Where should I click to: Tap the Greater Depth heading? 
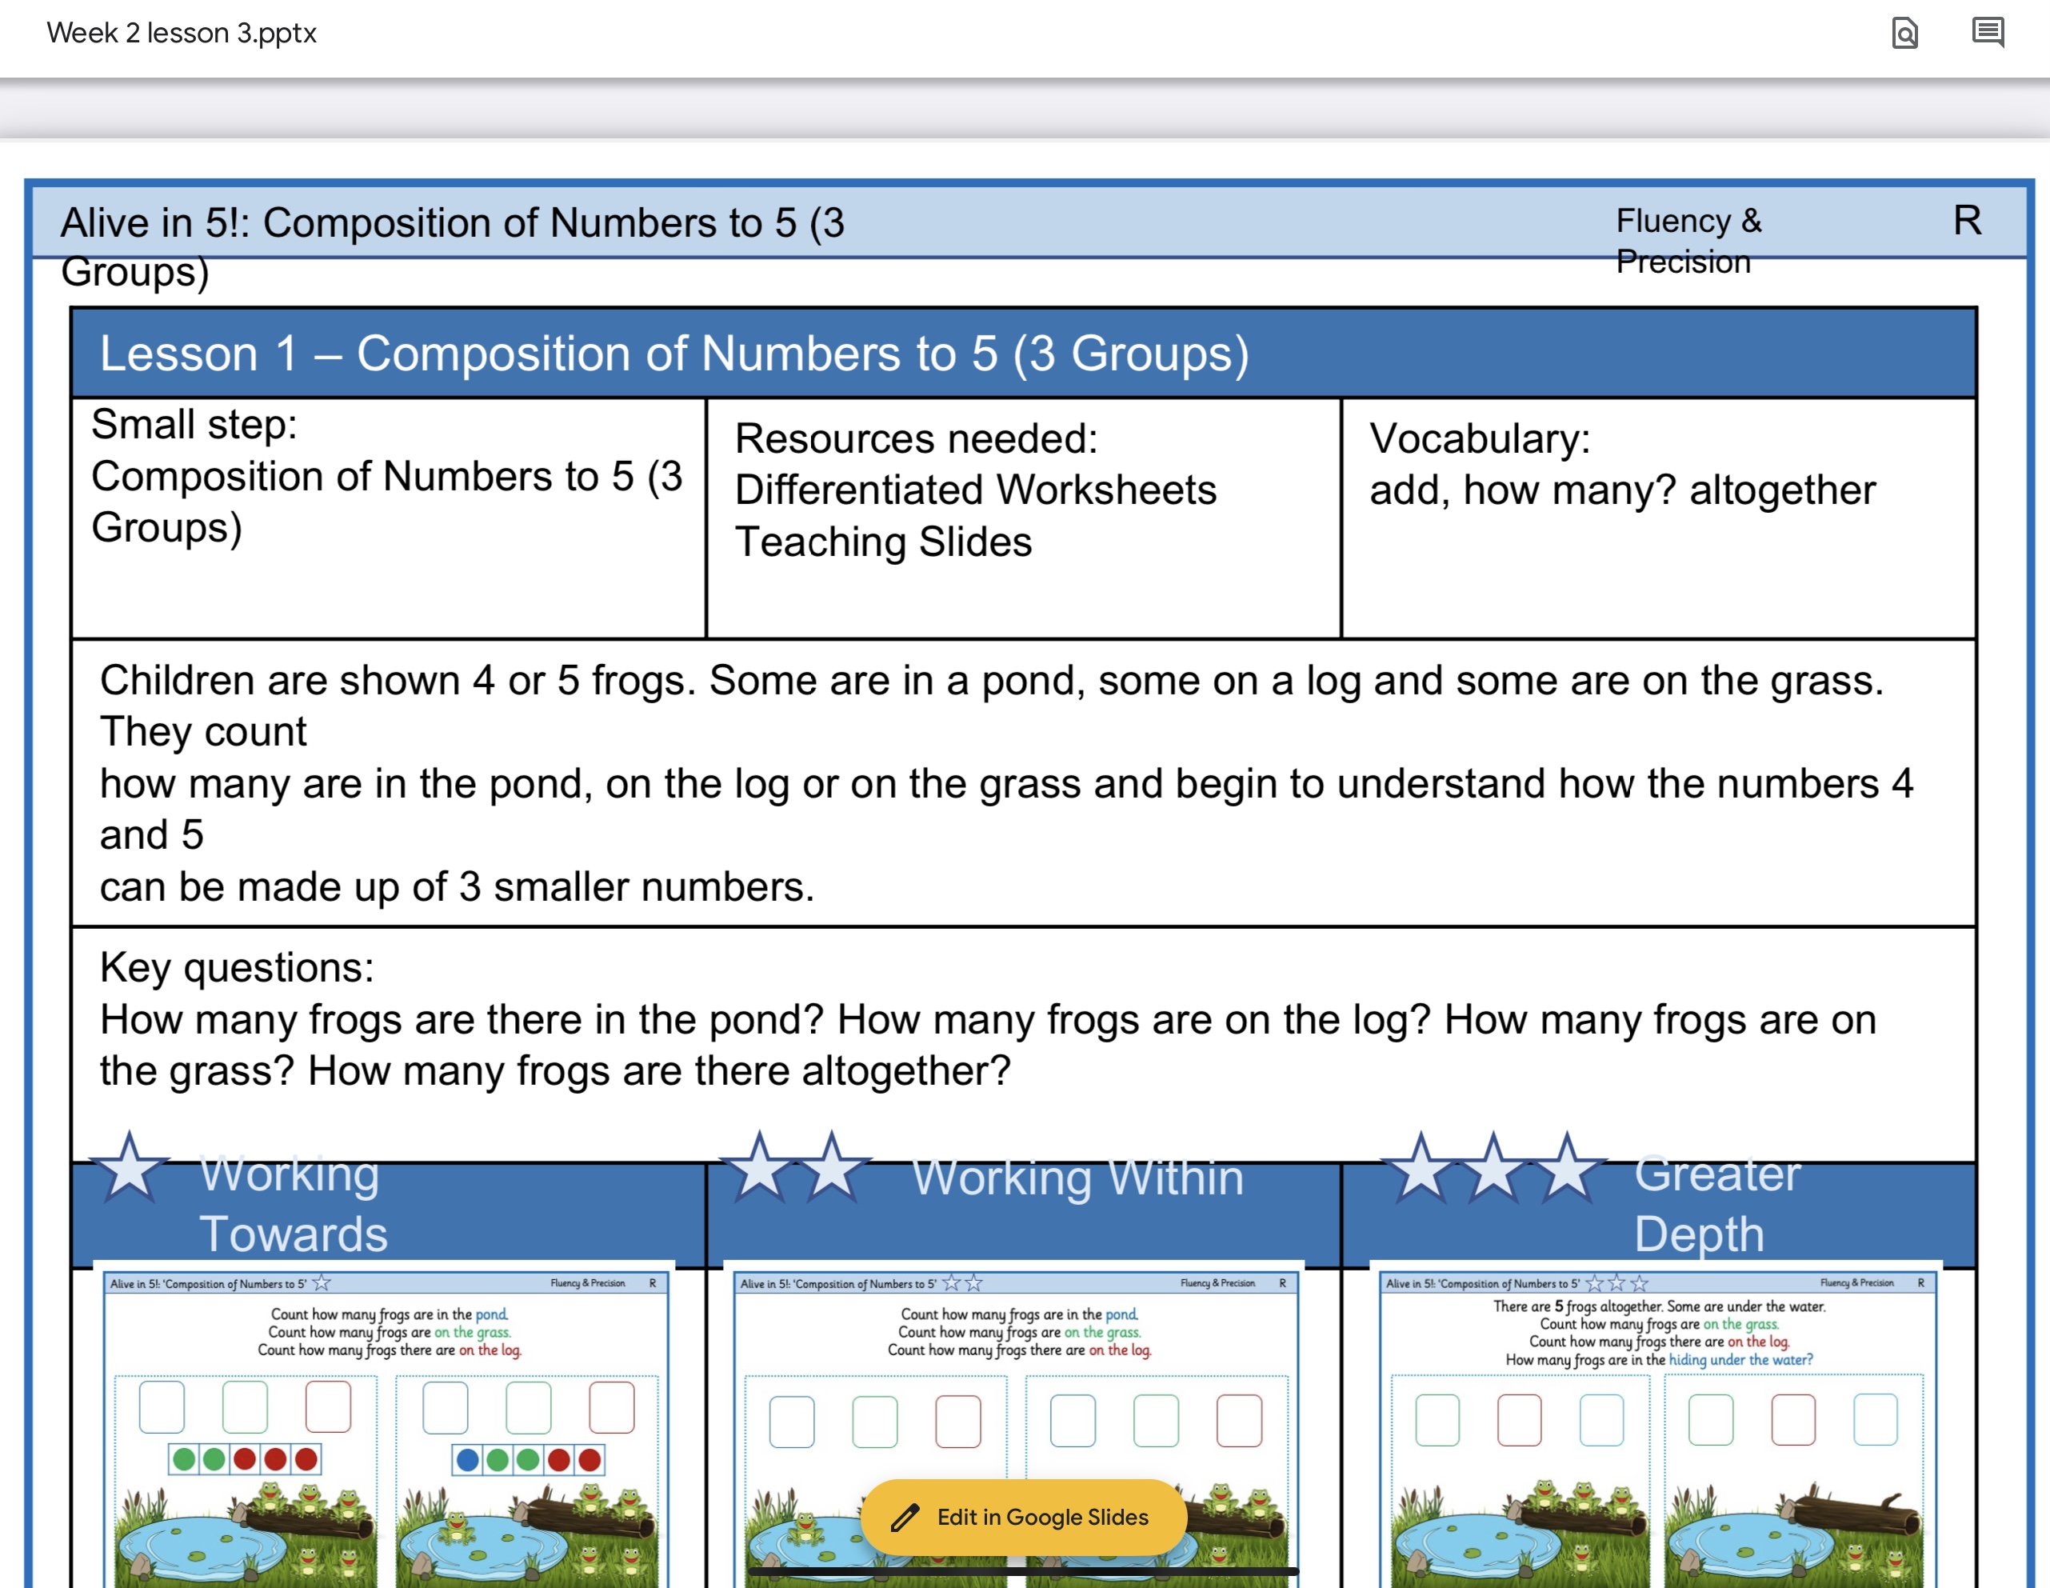coord(1716,1203)
